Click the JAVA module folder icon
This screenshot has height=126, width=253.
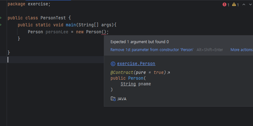click(113, 99)
